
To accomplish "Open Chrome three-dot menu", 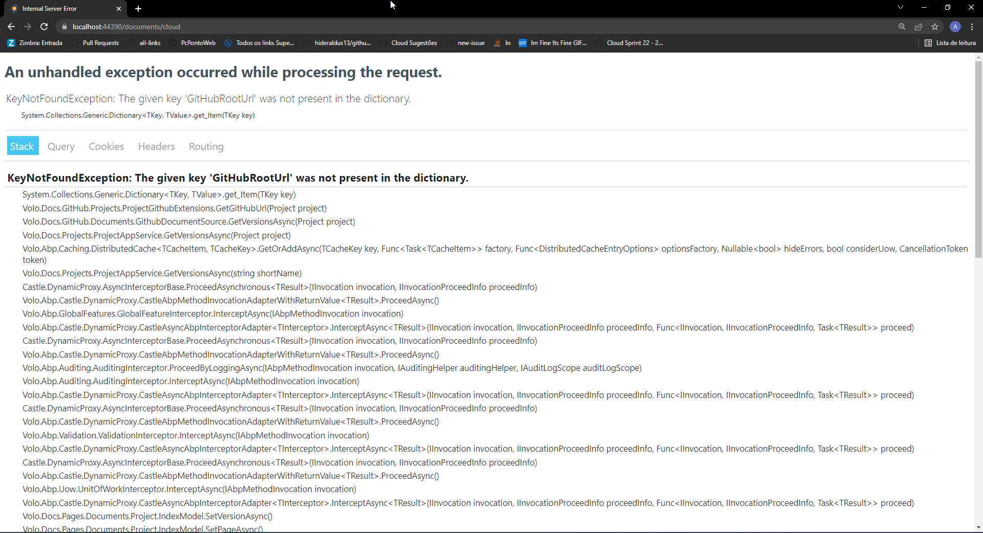I will (x=972, y=27).
